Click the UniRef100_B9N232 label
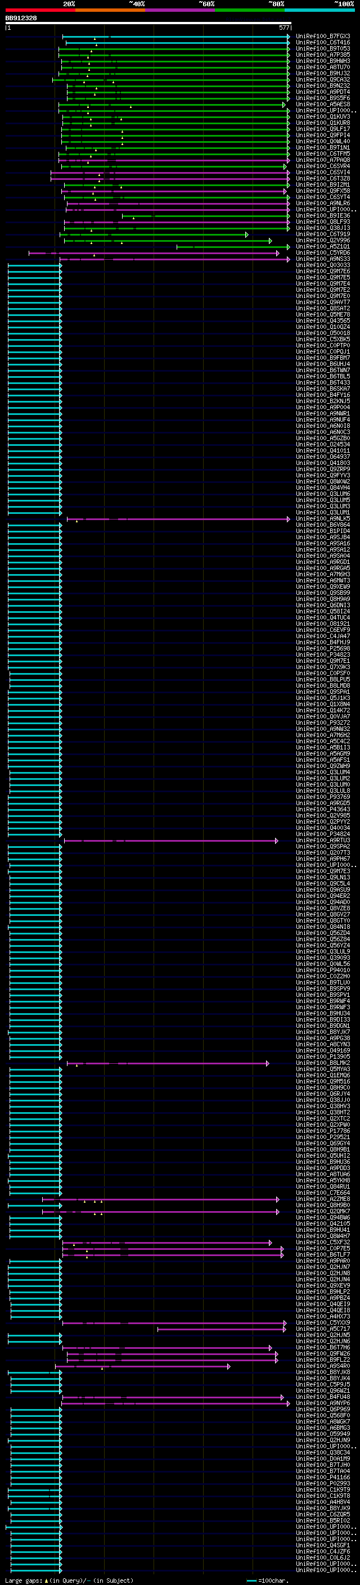The image size is (360, 1585). (323, 85)
